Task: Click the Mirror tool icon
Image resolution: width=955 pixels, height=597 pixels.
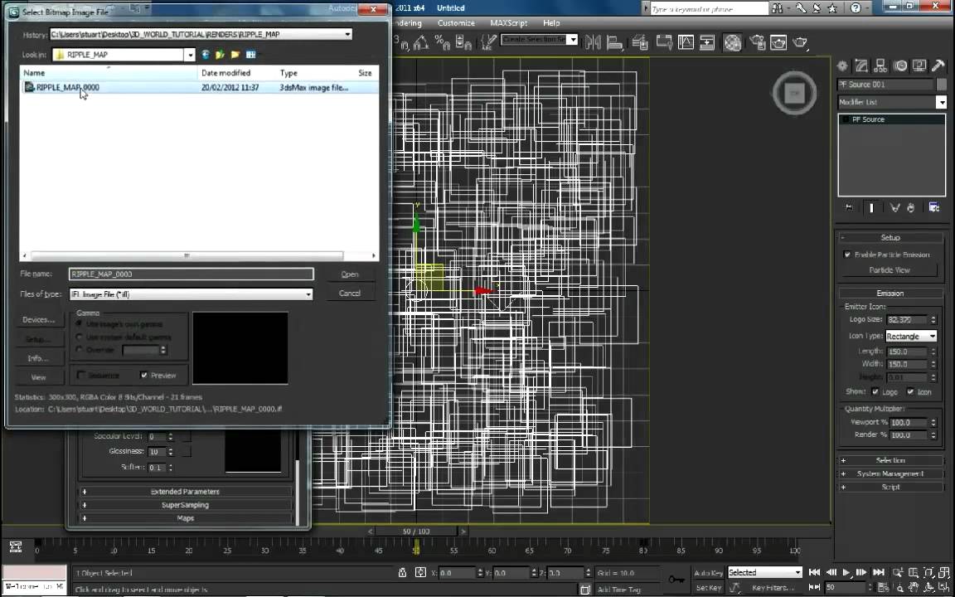Action: click(593, 42)
